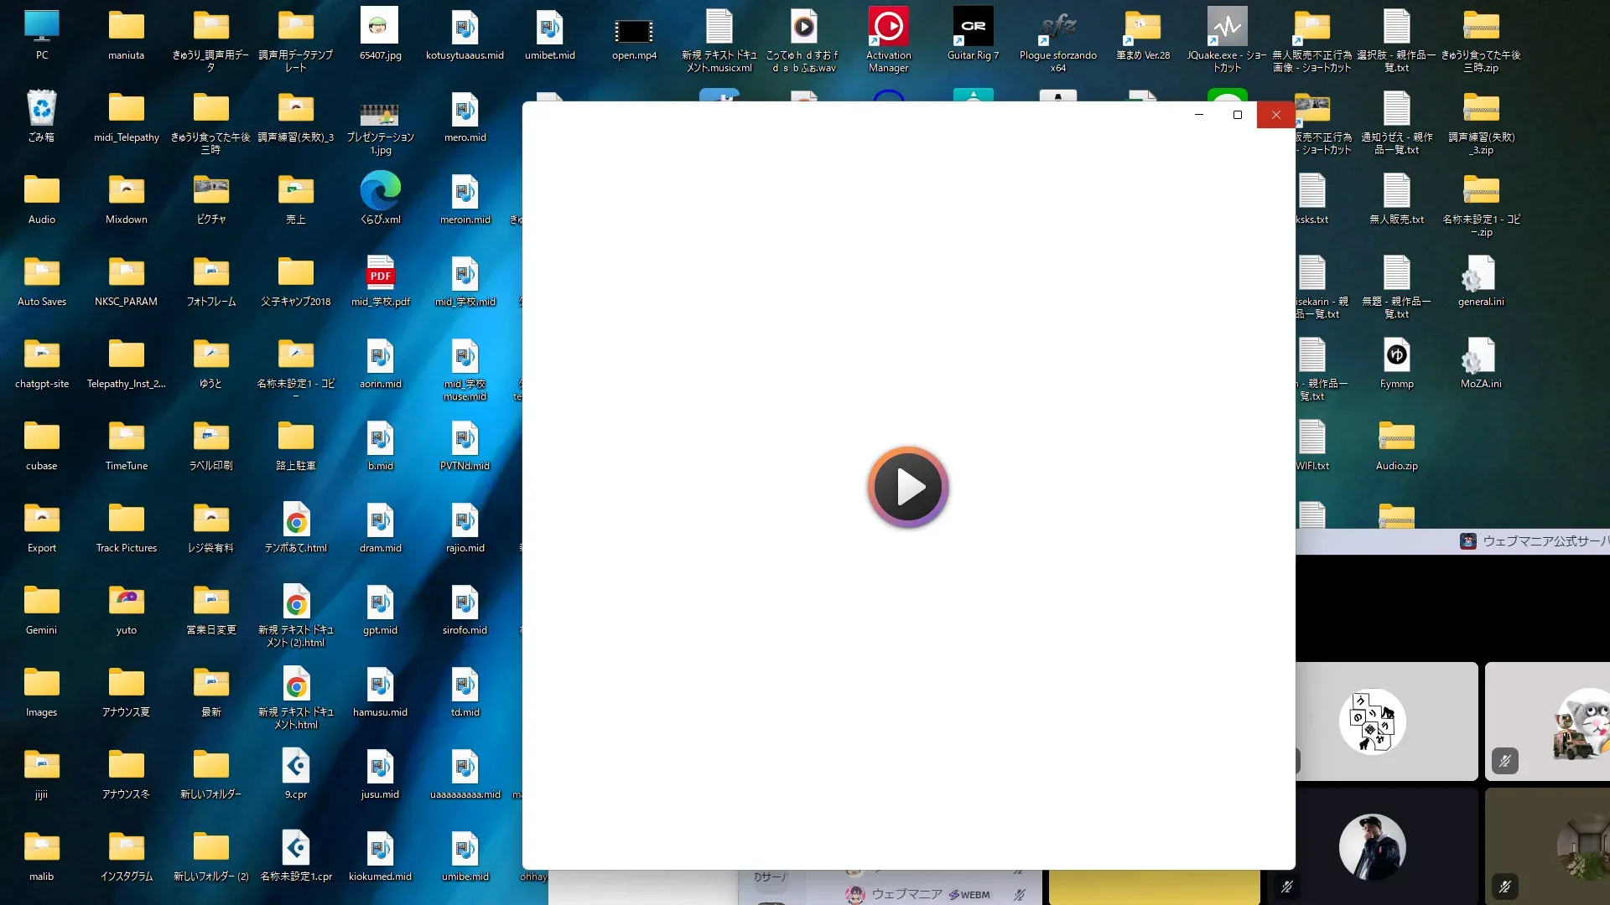This screenshot has width=1610, height=905.
Task: Launch Guitar Rig 7 shortcut
Action: [x=973, y=28]
